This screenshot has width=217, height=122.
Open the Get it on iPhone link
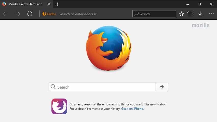[132, 109]
